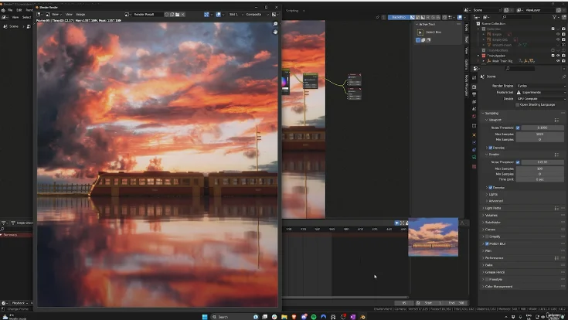Select the Select Box active tool
This screenshot has height=320, width=568.
coord(420,32)
